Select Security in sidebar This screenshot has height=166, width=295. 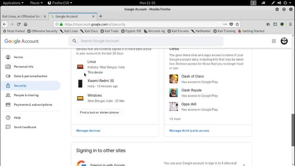[31, 86]
